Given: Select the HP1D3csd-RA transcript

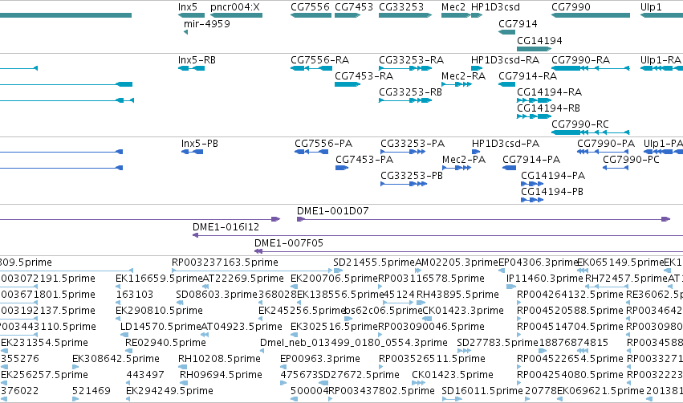Looking at the screenshot, I should tap(477, 68).
